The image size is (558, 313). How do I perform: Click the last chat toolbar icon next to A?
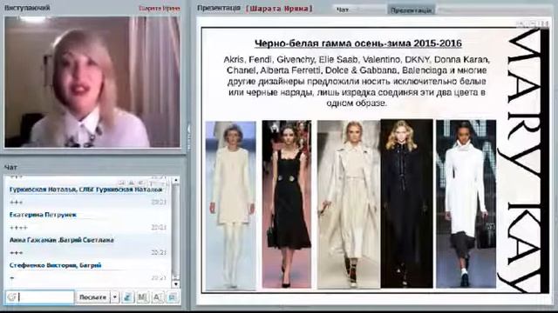173,297
